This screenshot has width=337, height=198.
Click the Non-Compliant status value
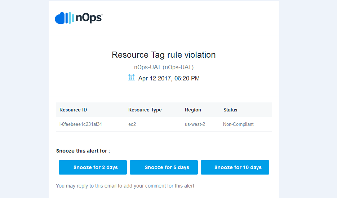238,124
